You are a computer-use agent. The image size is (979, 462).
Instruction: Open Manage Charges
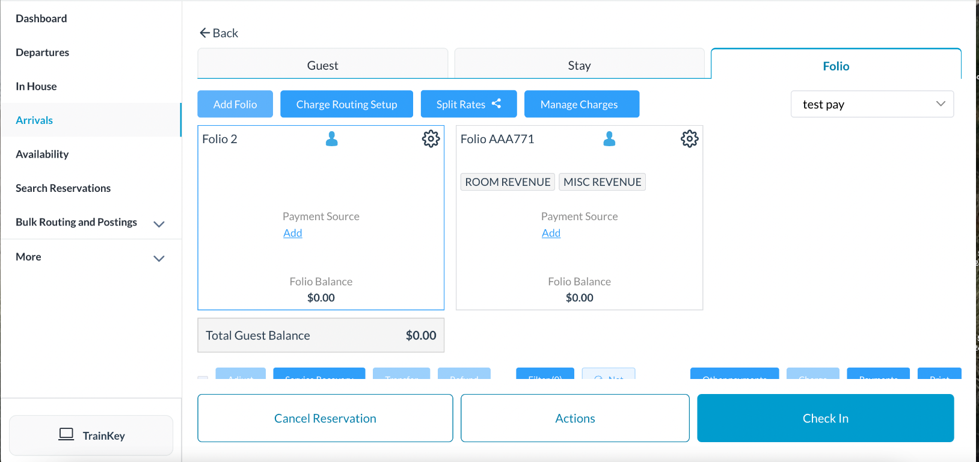[581, 104]
